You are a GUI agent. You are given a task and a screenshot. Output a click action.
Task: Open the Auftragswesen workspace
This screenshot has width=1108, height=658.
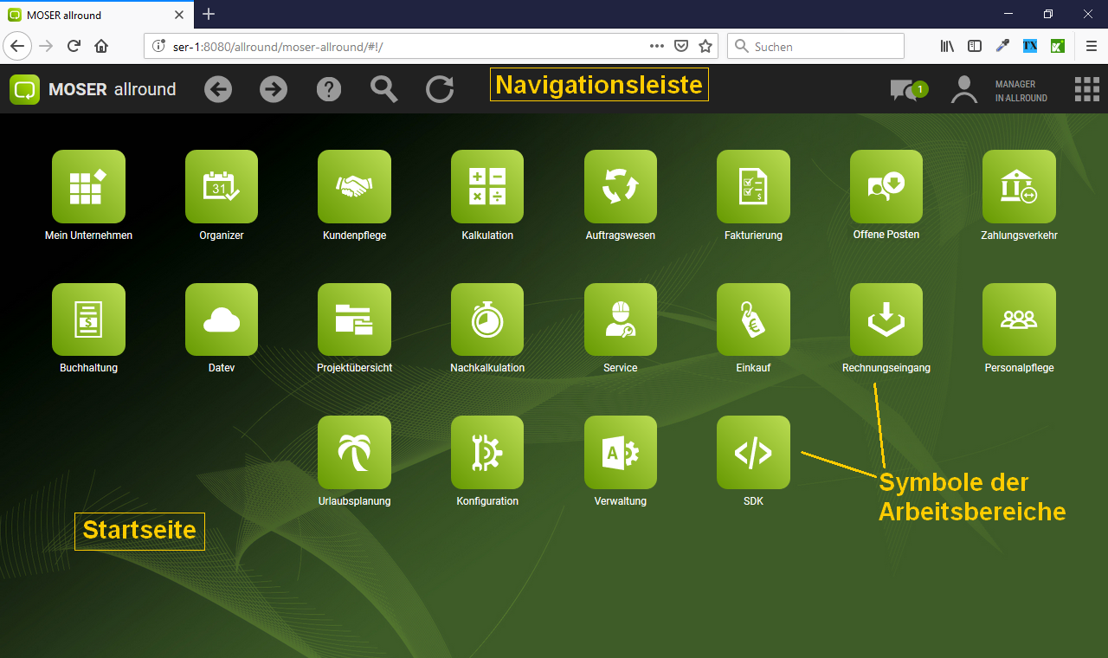[x=621, y=186]
